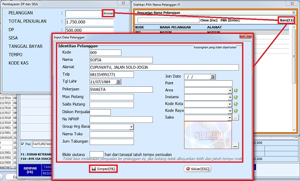This screenshot has height=181, width=300.
Task: Click the Max Piutang input field
Action: [111, 97]
